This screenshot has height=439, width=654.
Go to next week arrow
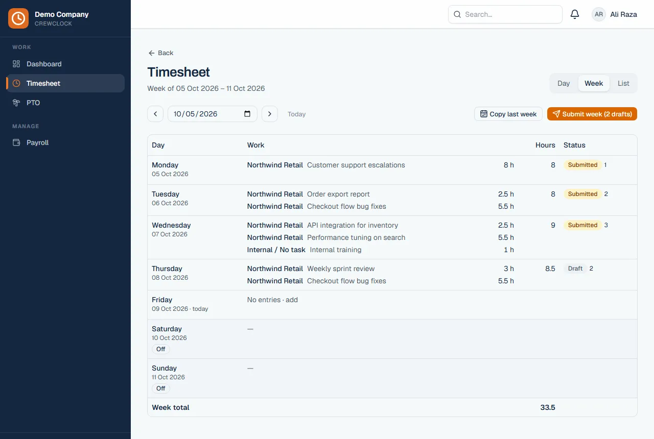pos(270,114)
